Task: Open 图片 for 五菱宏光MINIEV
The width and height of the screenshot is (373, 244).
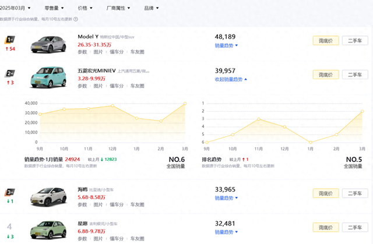Action: tap(98, 86)
